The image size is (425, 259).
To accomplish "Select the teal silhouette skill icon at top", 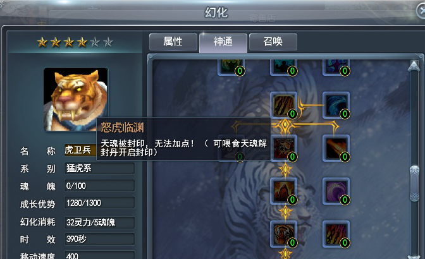I will coord(283,66).
